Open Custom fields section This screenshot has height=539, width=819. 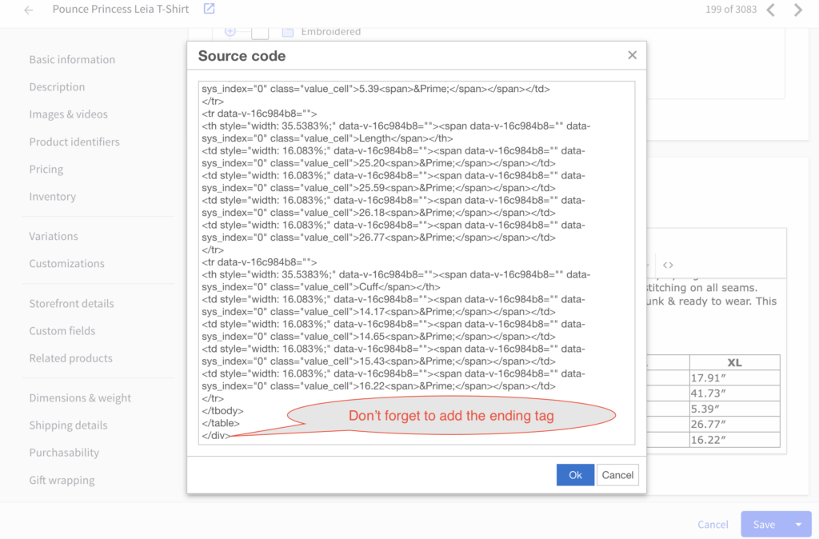point(62,330)
